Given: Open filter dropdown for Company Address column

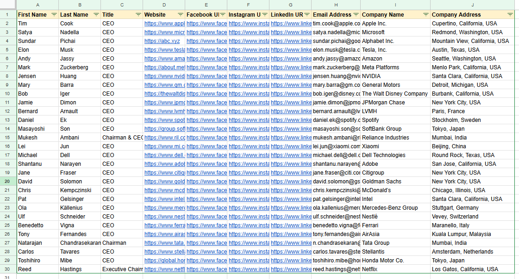Looking at the screenshot, I should click(x=510, y=14).
